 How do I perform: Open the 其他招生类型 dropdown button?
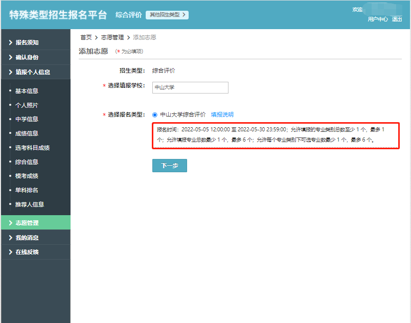tap(167, 15)
